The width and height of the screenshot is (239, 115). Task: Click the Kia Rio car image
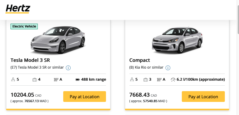pos(177,40)
